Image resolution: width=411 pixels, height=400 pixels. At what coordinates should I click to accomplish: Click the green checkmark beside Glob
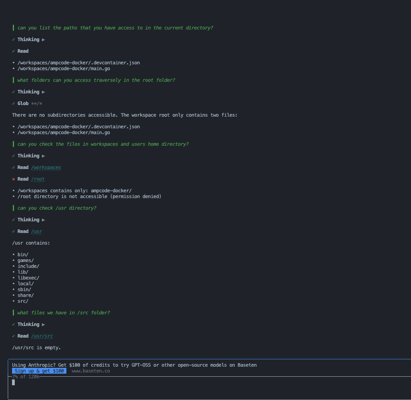click(14, 103)
